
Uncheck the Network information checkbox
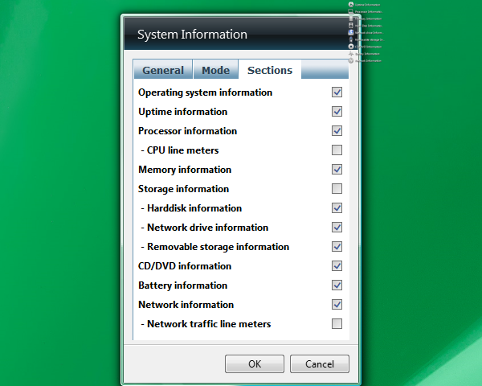pos(337,305)
